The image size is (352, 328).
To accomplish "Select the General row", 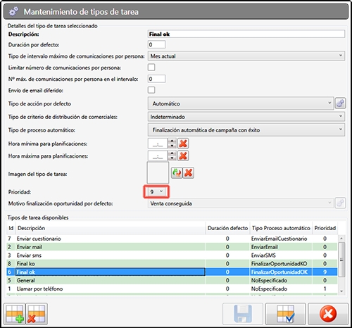I will click(x=172, y=280).
